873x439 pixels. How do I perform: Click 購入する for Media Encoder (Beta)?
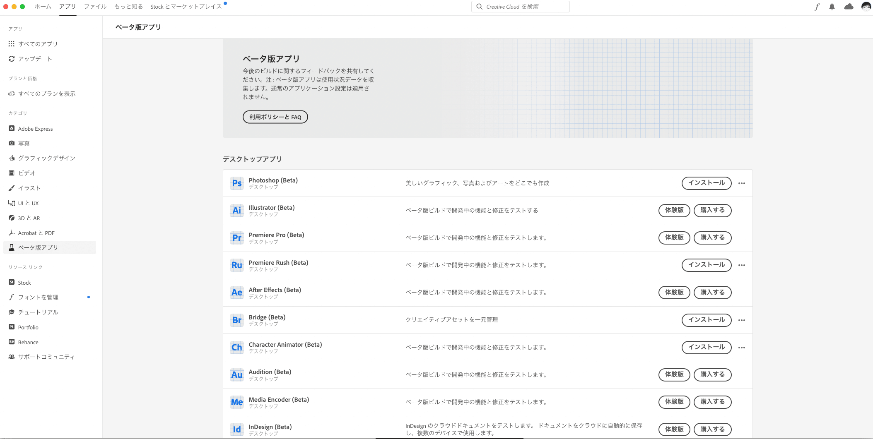tap(712, 402)
